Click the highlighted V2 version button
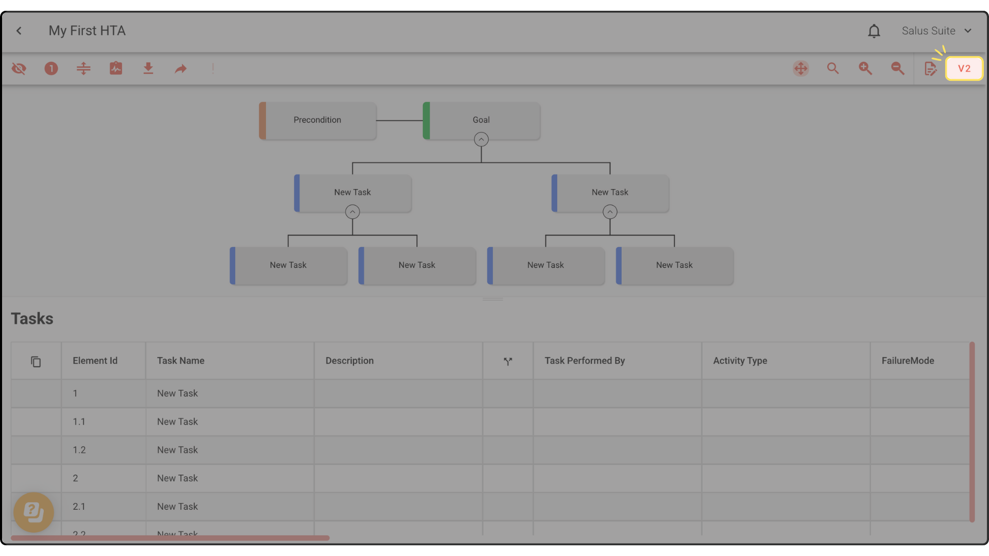The height and width of the screenshot is (556, 989). point(964,68)
